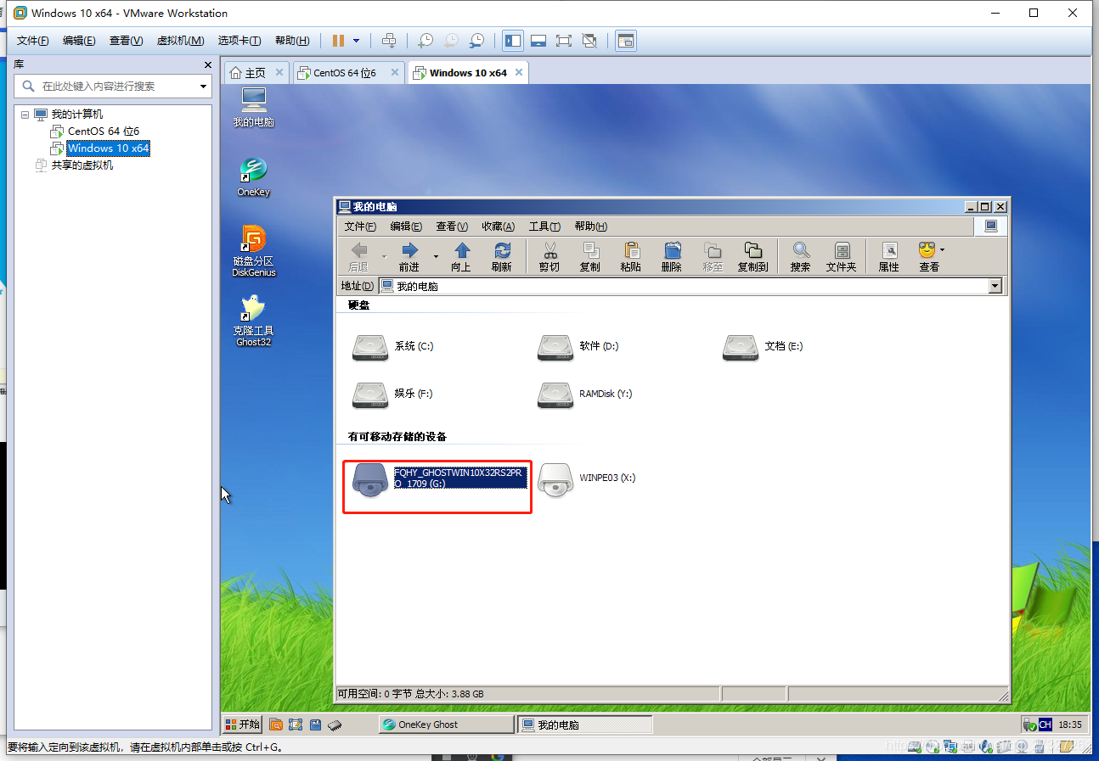Click the console view icon in VMware toolbar
1099x761 pixels.
626,41
